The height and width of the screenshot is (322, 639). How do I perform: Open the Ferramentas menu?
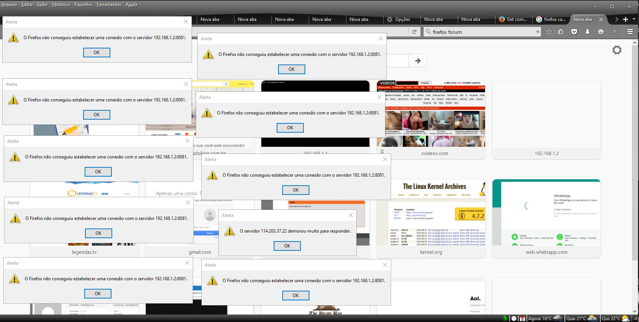point(109,4)
